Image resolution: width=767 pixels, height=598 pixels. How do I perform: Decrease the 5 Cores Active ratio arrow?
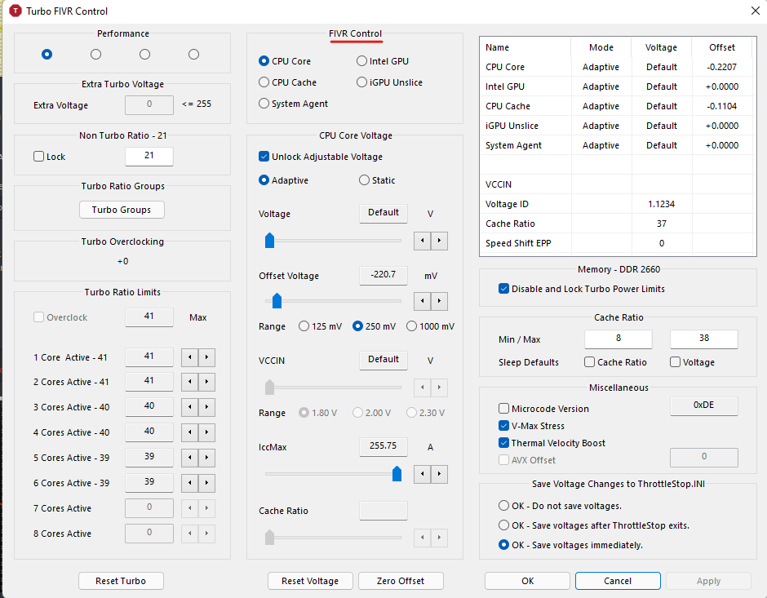(x=190, y=458)
